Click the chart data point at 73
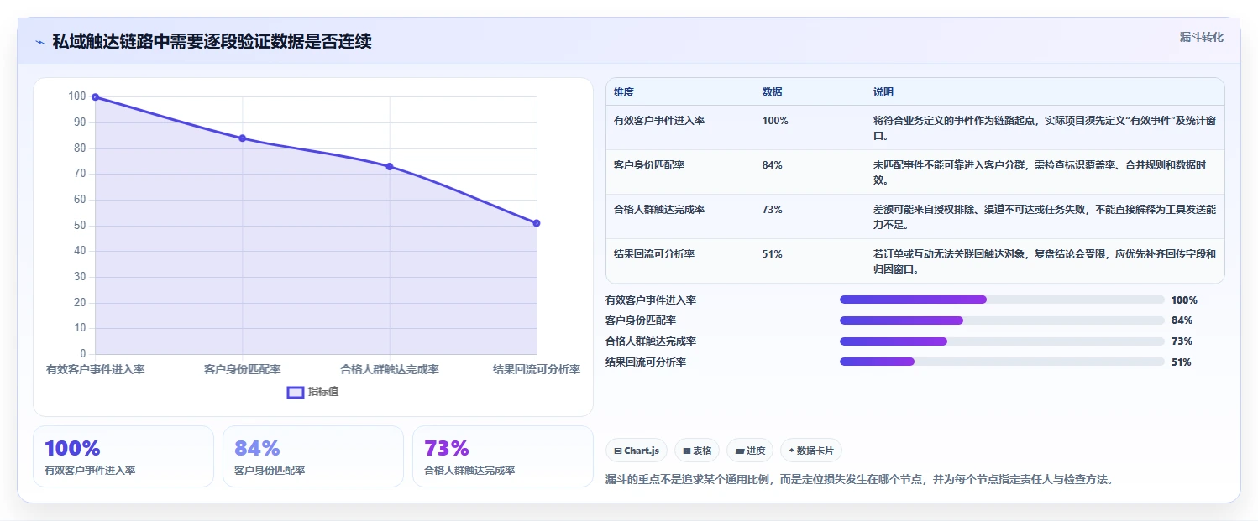 pyautogui.click(x=390, y=166)
